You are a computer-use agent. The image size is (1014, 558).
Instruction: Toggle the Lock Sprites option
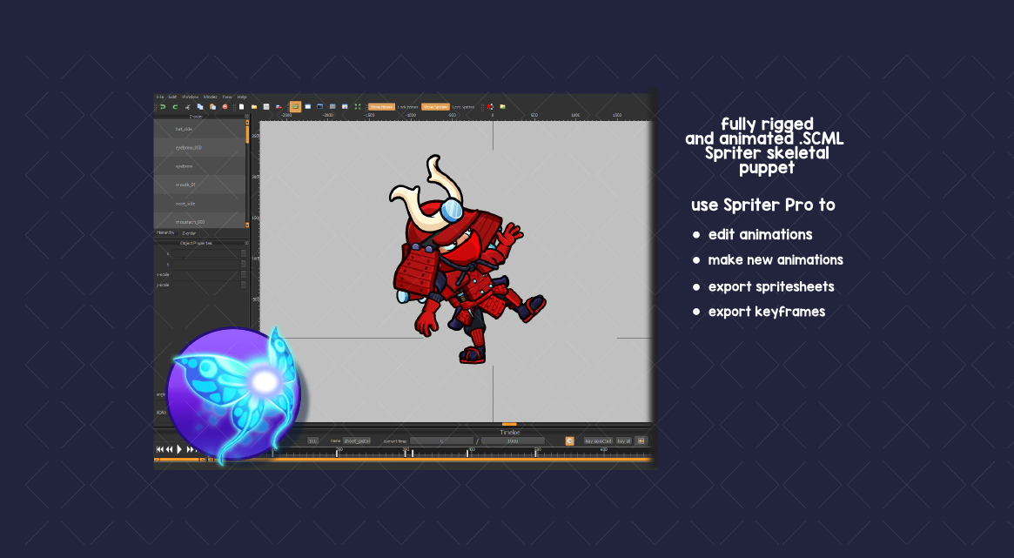pyautogui.click(x=463, y=107)
